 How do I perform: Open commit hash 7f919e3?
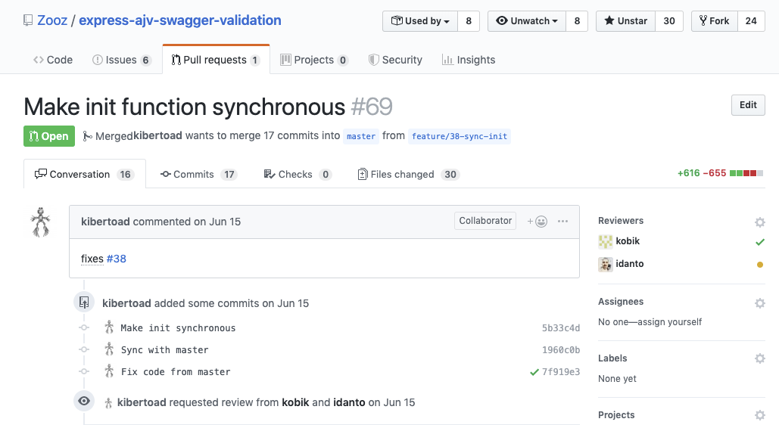click(560, 371)
